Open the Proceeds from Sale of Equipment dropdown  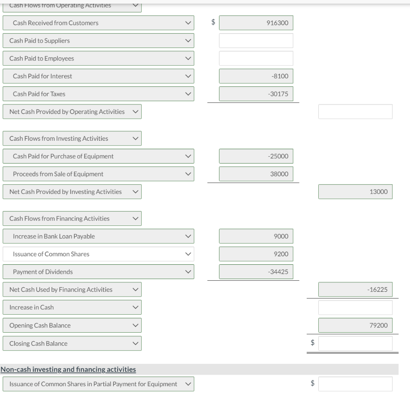pyautogui.click(x=98, y=174)
